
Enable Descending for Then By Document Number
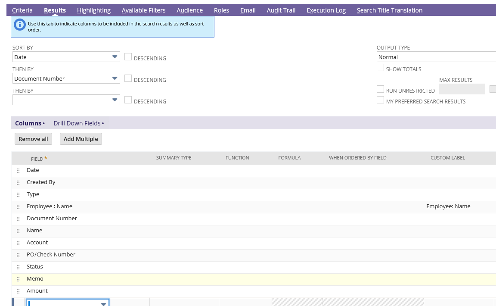[x=128, y=78]
